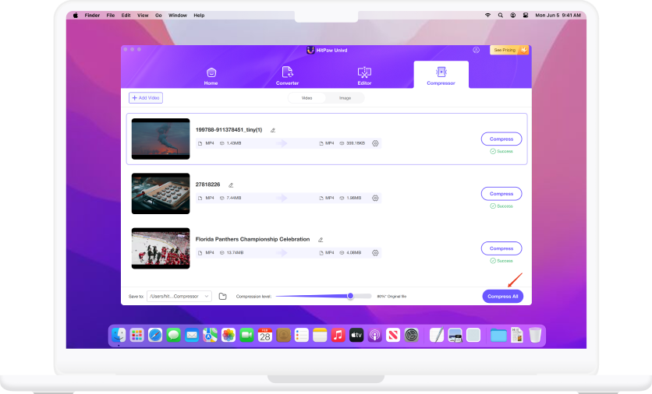Open compression settings gear for 199788-911378451_tiny(1)
The height and width of the screenshot is (394, 652).
(x=375, y=143)
